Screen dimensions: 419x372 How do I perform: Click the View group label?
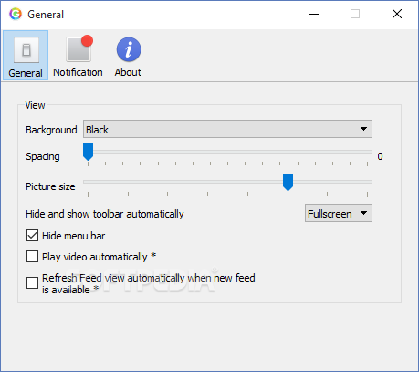pyautogui.click(x=35, y=105)
